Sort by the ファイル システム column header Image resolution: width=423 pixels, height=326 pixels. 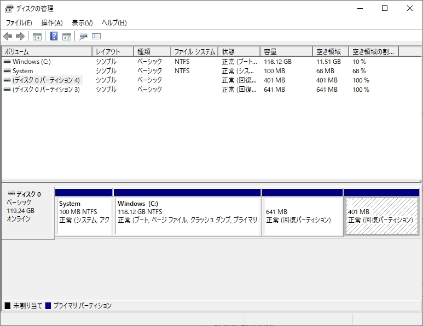pos(194,51)
